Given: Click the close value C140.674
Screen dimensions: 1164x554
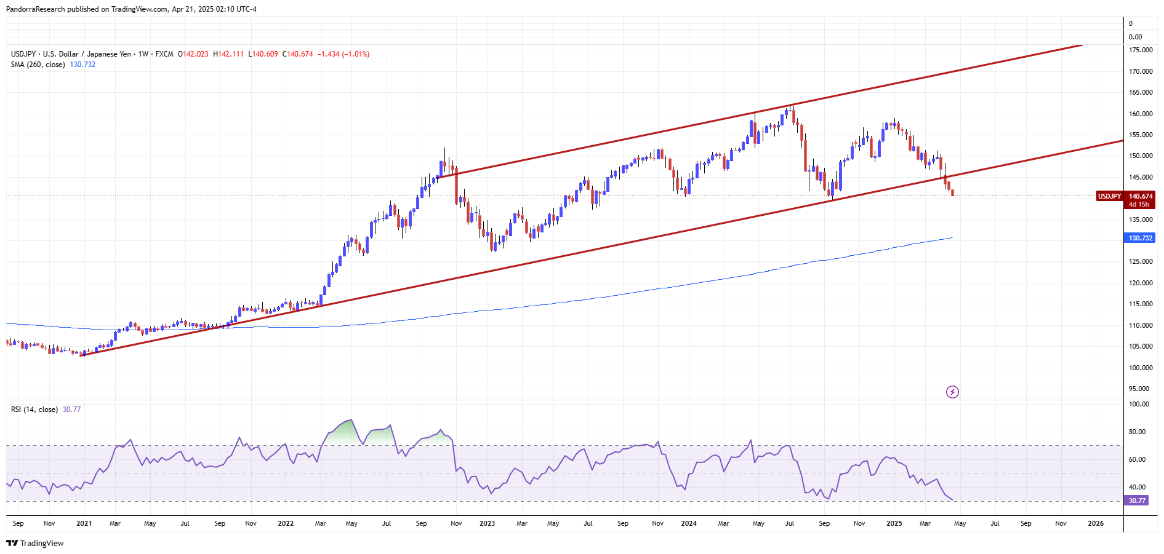Looking at the screenshot, I should point(298,54).
